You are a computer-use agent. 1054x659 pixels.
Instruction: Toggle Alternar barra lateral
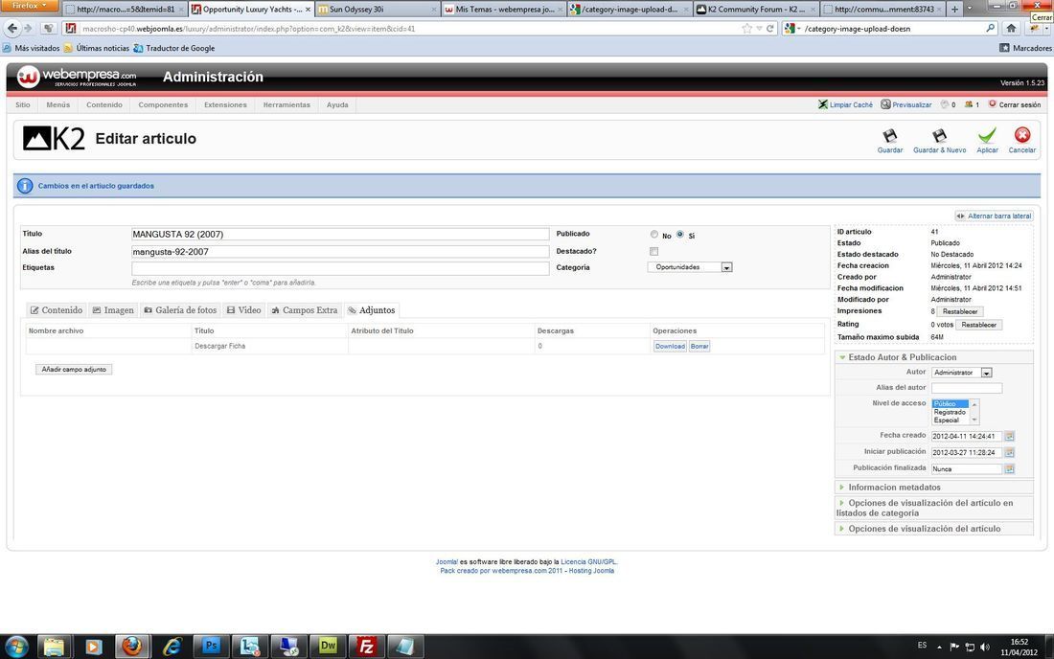pos(995,216)
